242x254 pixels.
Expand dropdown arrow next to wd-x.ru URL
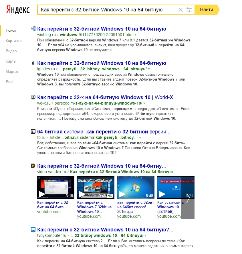click(x=144, y=103)
